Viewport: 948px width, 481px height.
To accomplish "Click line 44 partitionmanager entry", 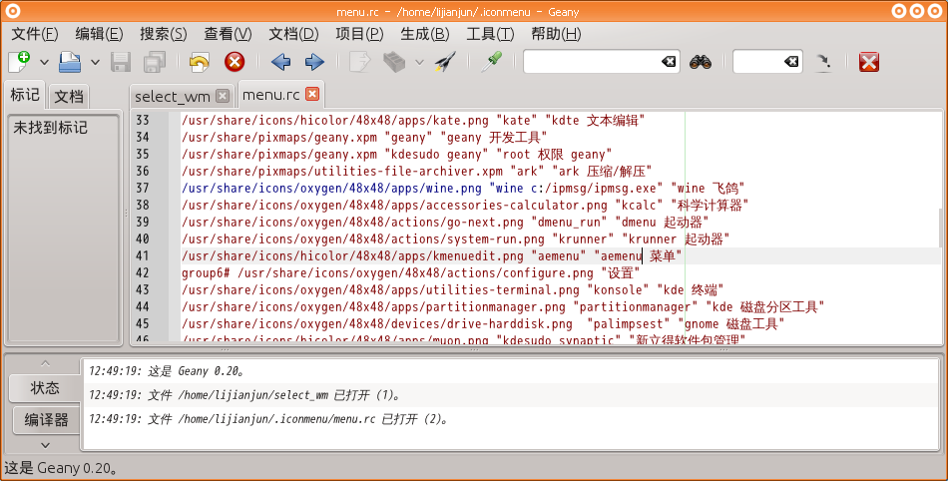I will tap(503, 306).
